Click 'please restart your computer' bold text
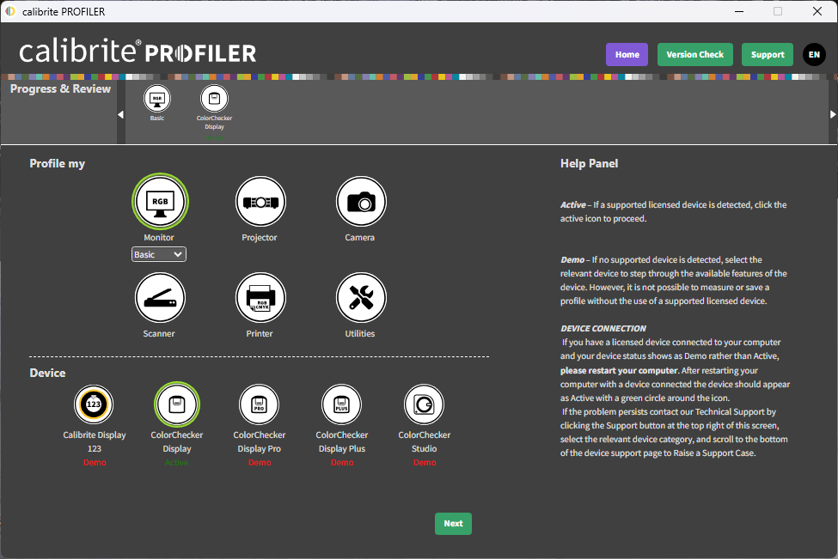This screenshot has height=559, width=838. pyautogui.click(x=619, y=371)
